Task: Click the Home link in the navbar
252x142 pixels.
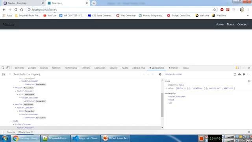Action: (219, 24)
